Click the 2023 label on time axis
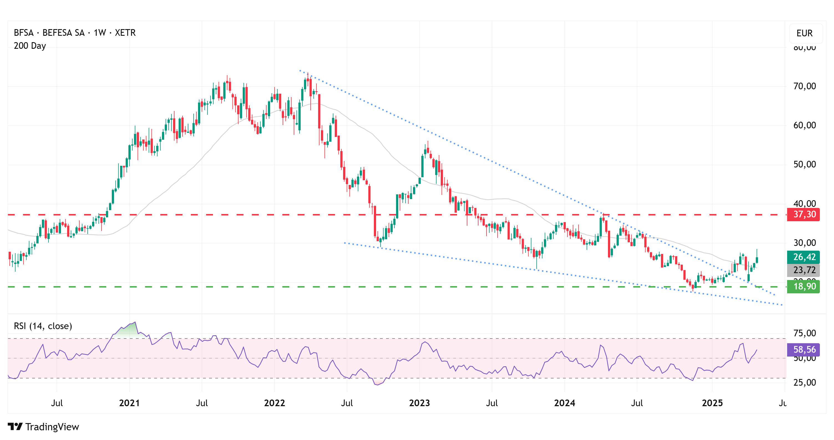Image resolution: width=834 pixels, height=440 pixels. point(419,403)
